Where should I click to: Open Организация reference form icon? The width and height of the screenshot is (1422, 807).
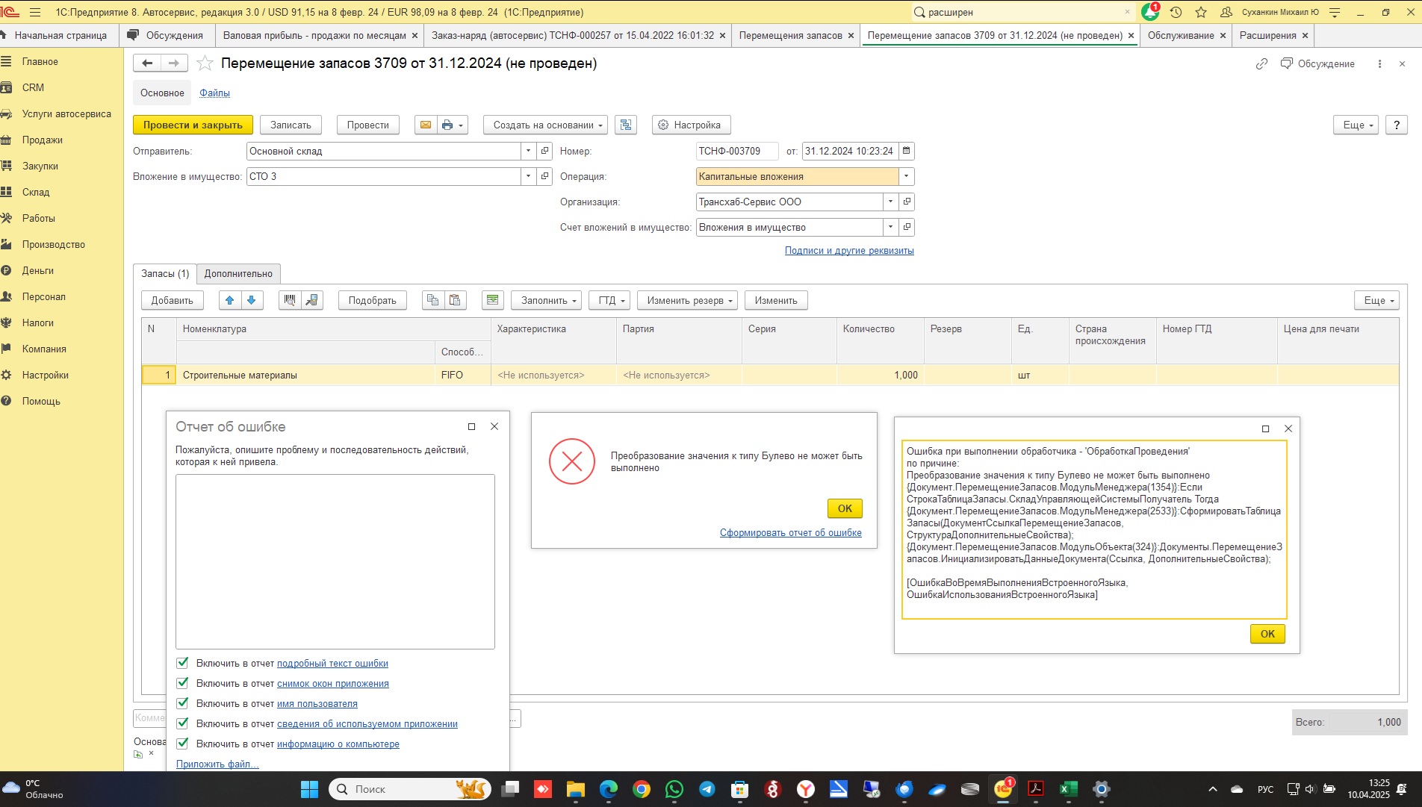coord(907,202)
